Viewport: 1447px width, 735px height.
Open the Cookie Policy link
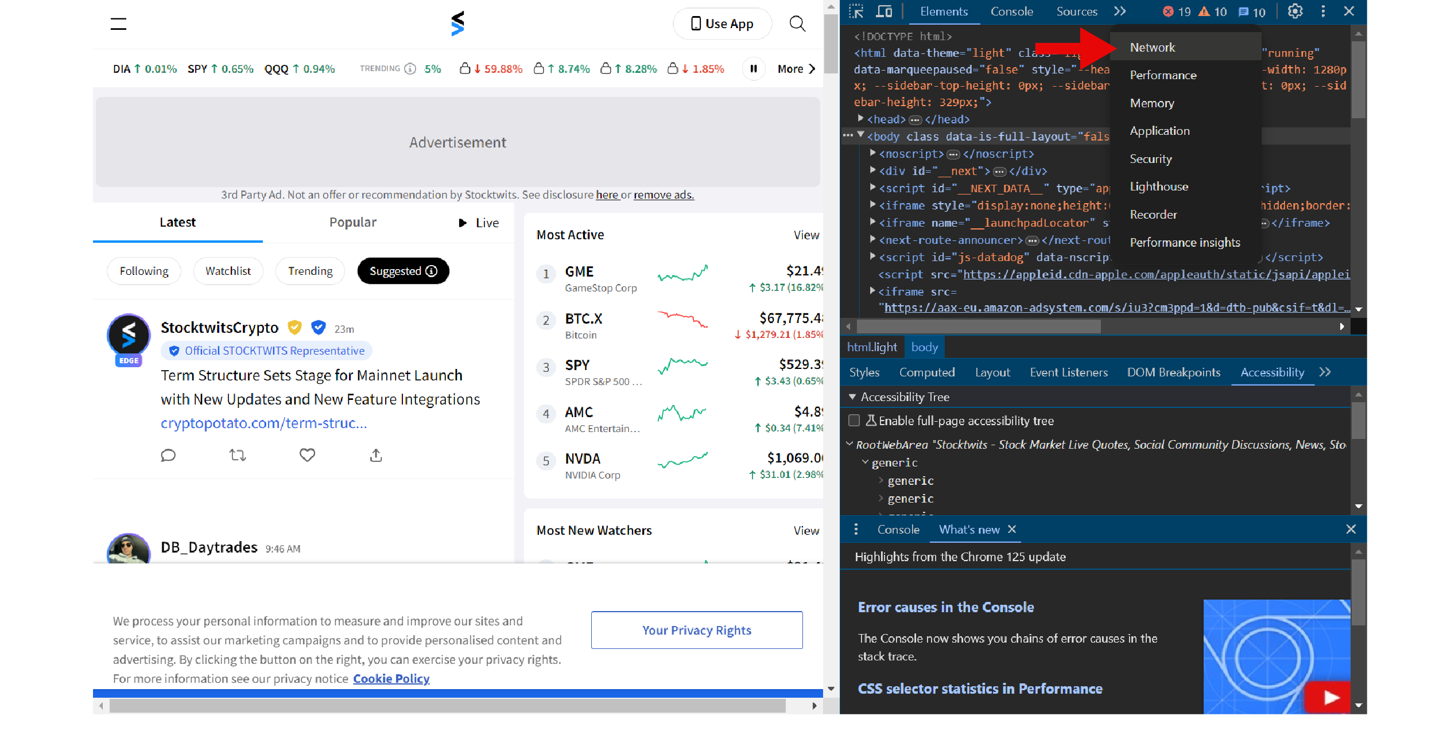tap(391, 679)
